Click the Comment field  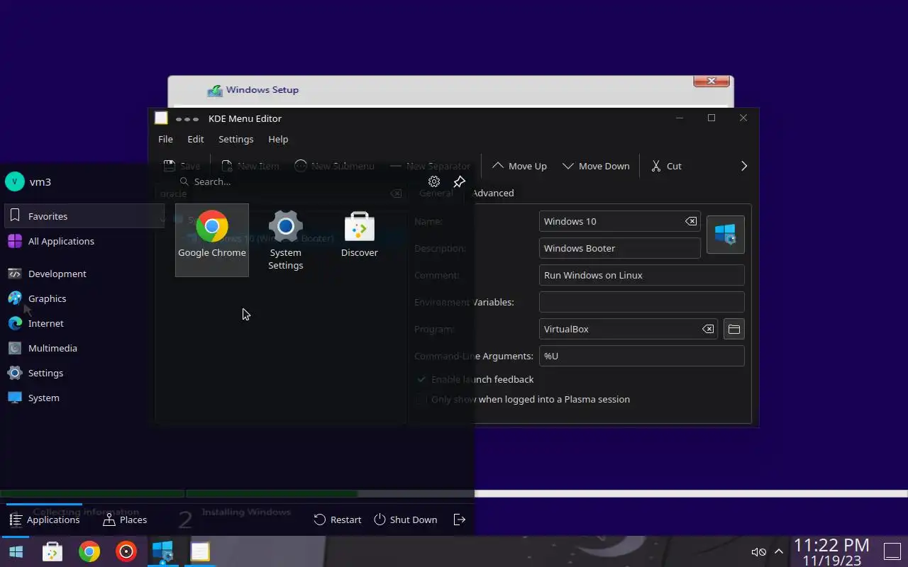coord(641,275)
